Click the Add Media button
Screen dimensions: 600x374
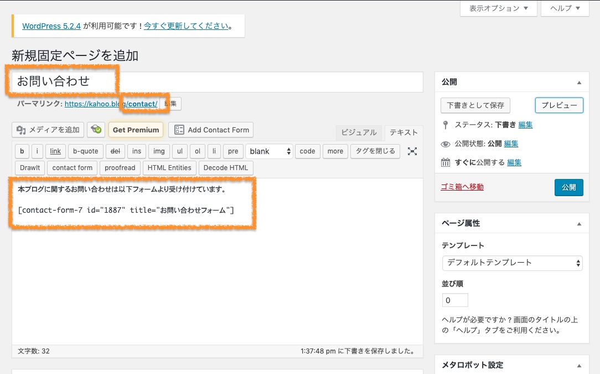48,130
